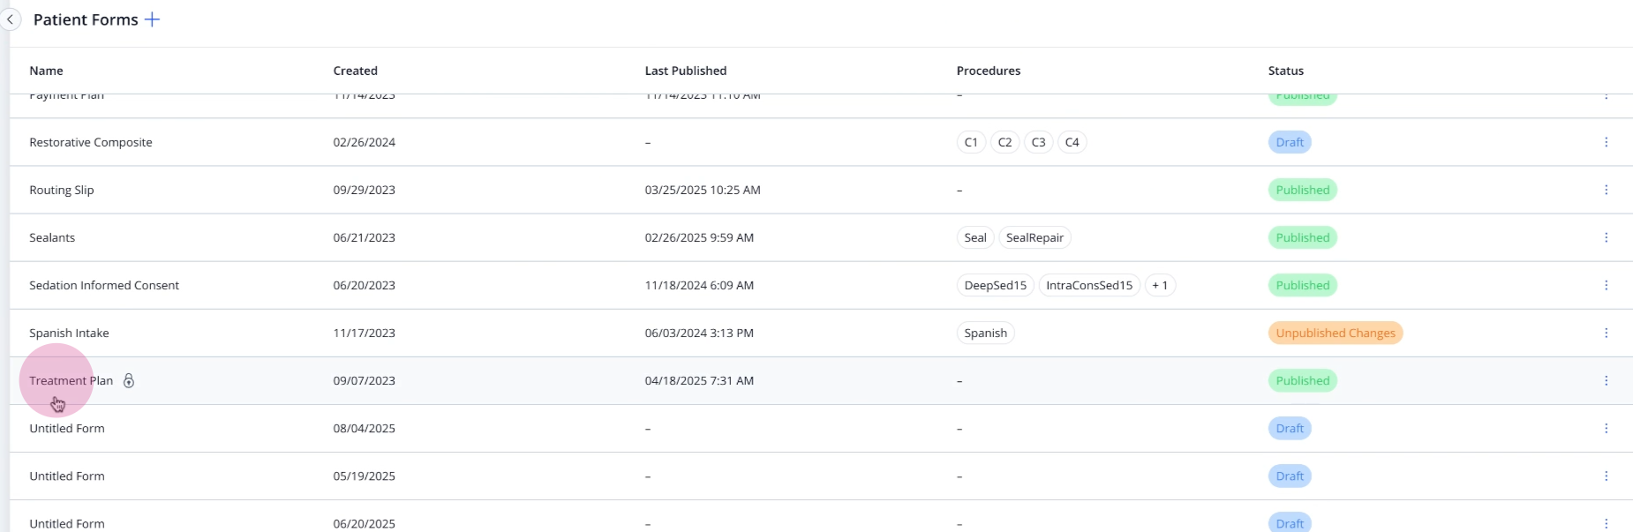Screen dimensions: 1633x532
Task: Click the Published badge for Sealants
Action: [1303, 237]
